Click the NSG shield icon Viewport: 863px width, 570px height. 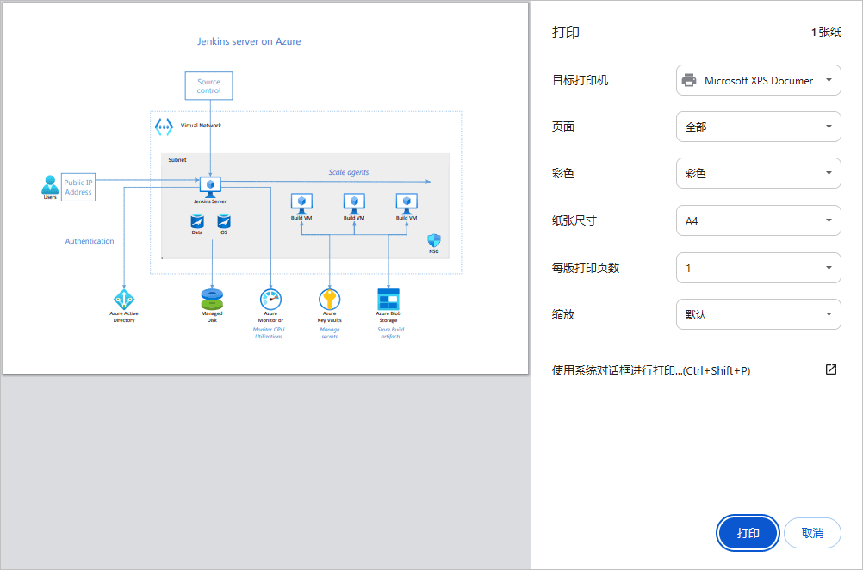click(x=434, y=240)
